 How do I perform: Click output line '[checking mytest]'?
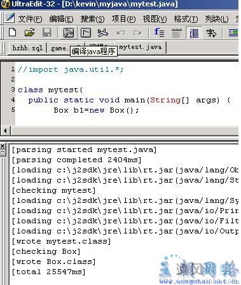[x=53, y=191]
